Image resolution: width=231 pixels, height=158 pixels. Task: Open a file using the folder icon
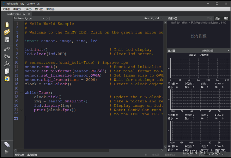tap(7, 32)
